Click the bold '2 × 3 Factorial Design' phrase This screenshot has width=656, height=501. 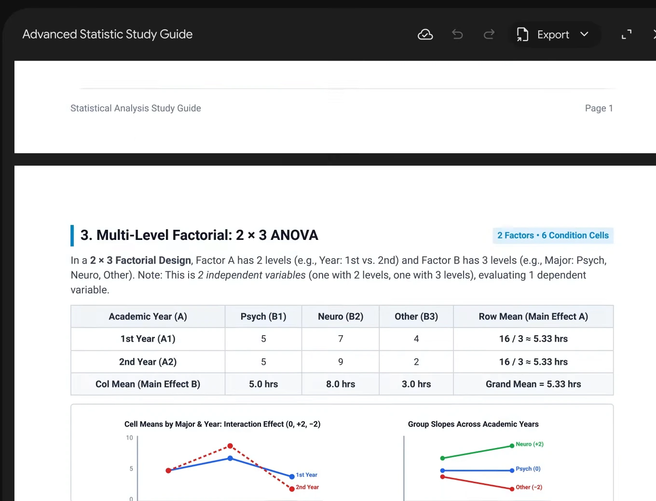141,261
